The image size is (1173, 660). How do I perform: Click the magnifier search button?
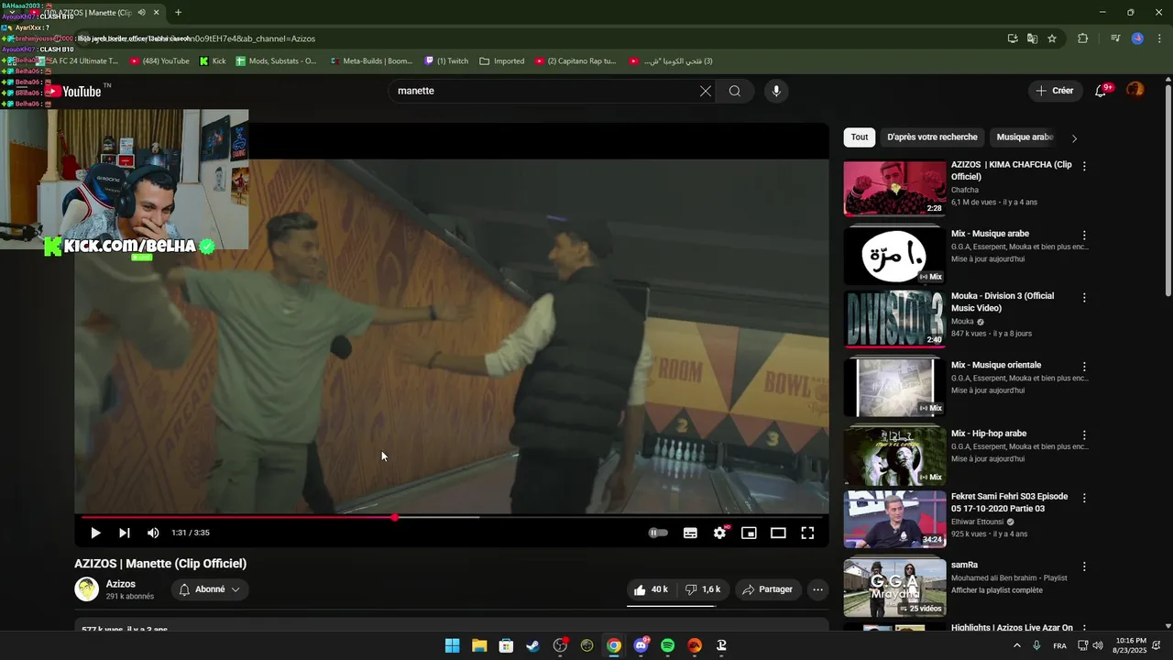735,91
